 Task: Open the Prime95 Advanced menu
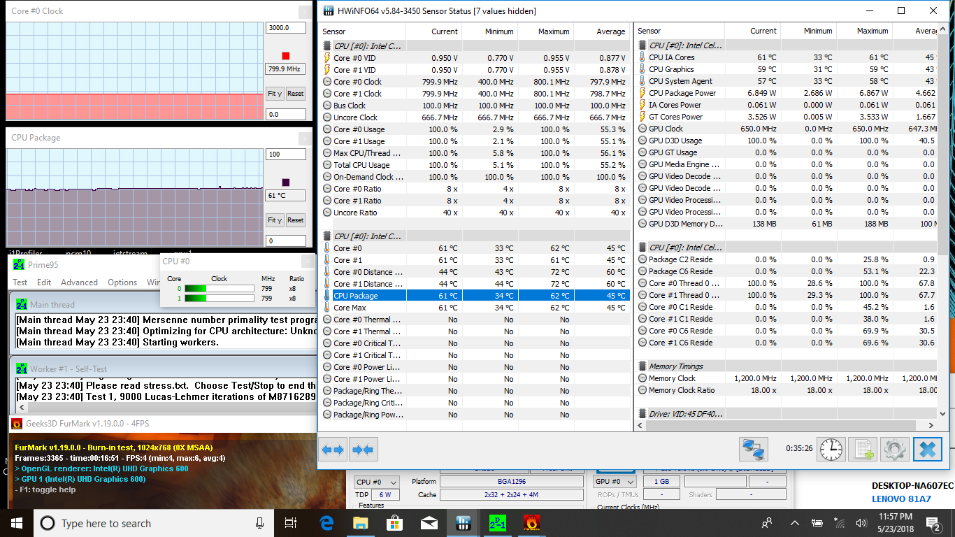point(79,282)
